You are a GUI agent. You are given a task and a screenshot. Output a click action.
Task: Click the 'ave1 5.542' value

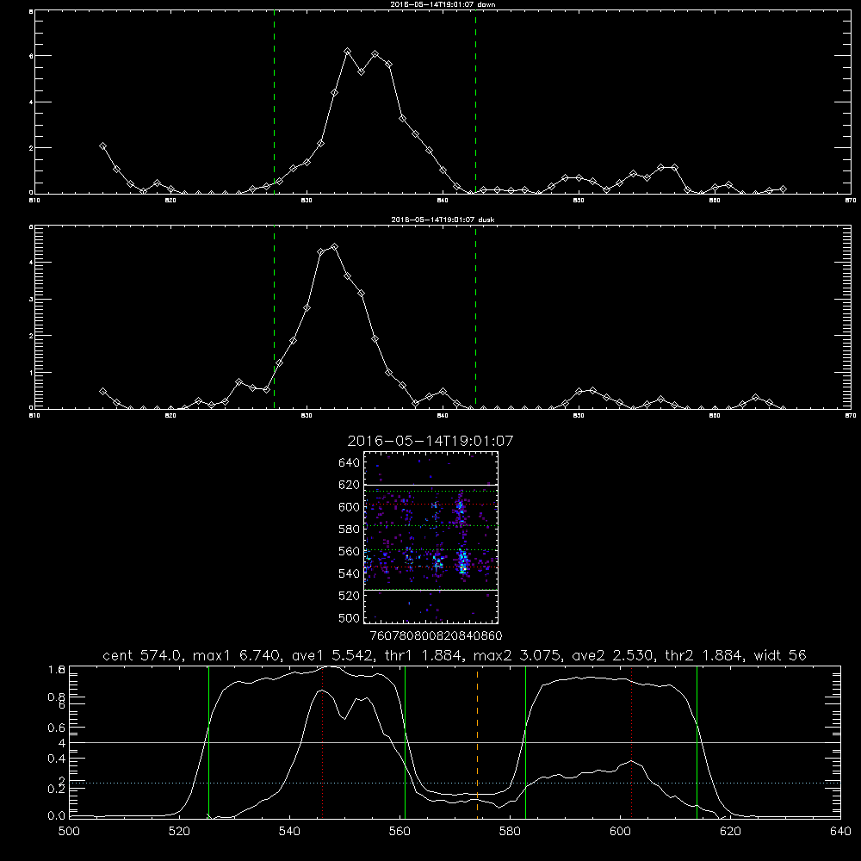click(x=331, y=655)
